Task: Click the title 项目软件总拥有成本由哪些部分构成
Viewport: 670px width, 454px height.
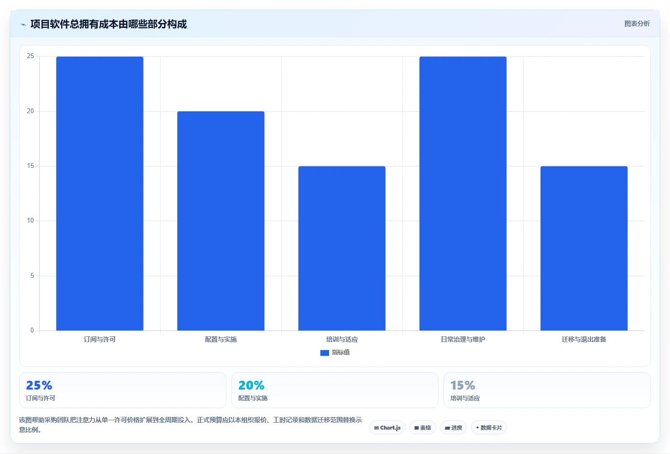Action: (108, 24)
